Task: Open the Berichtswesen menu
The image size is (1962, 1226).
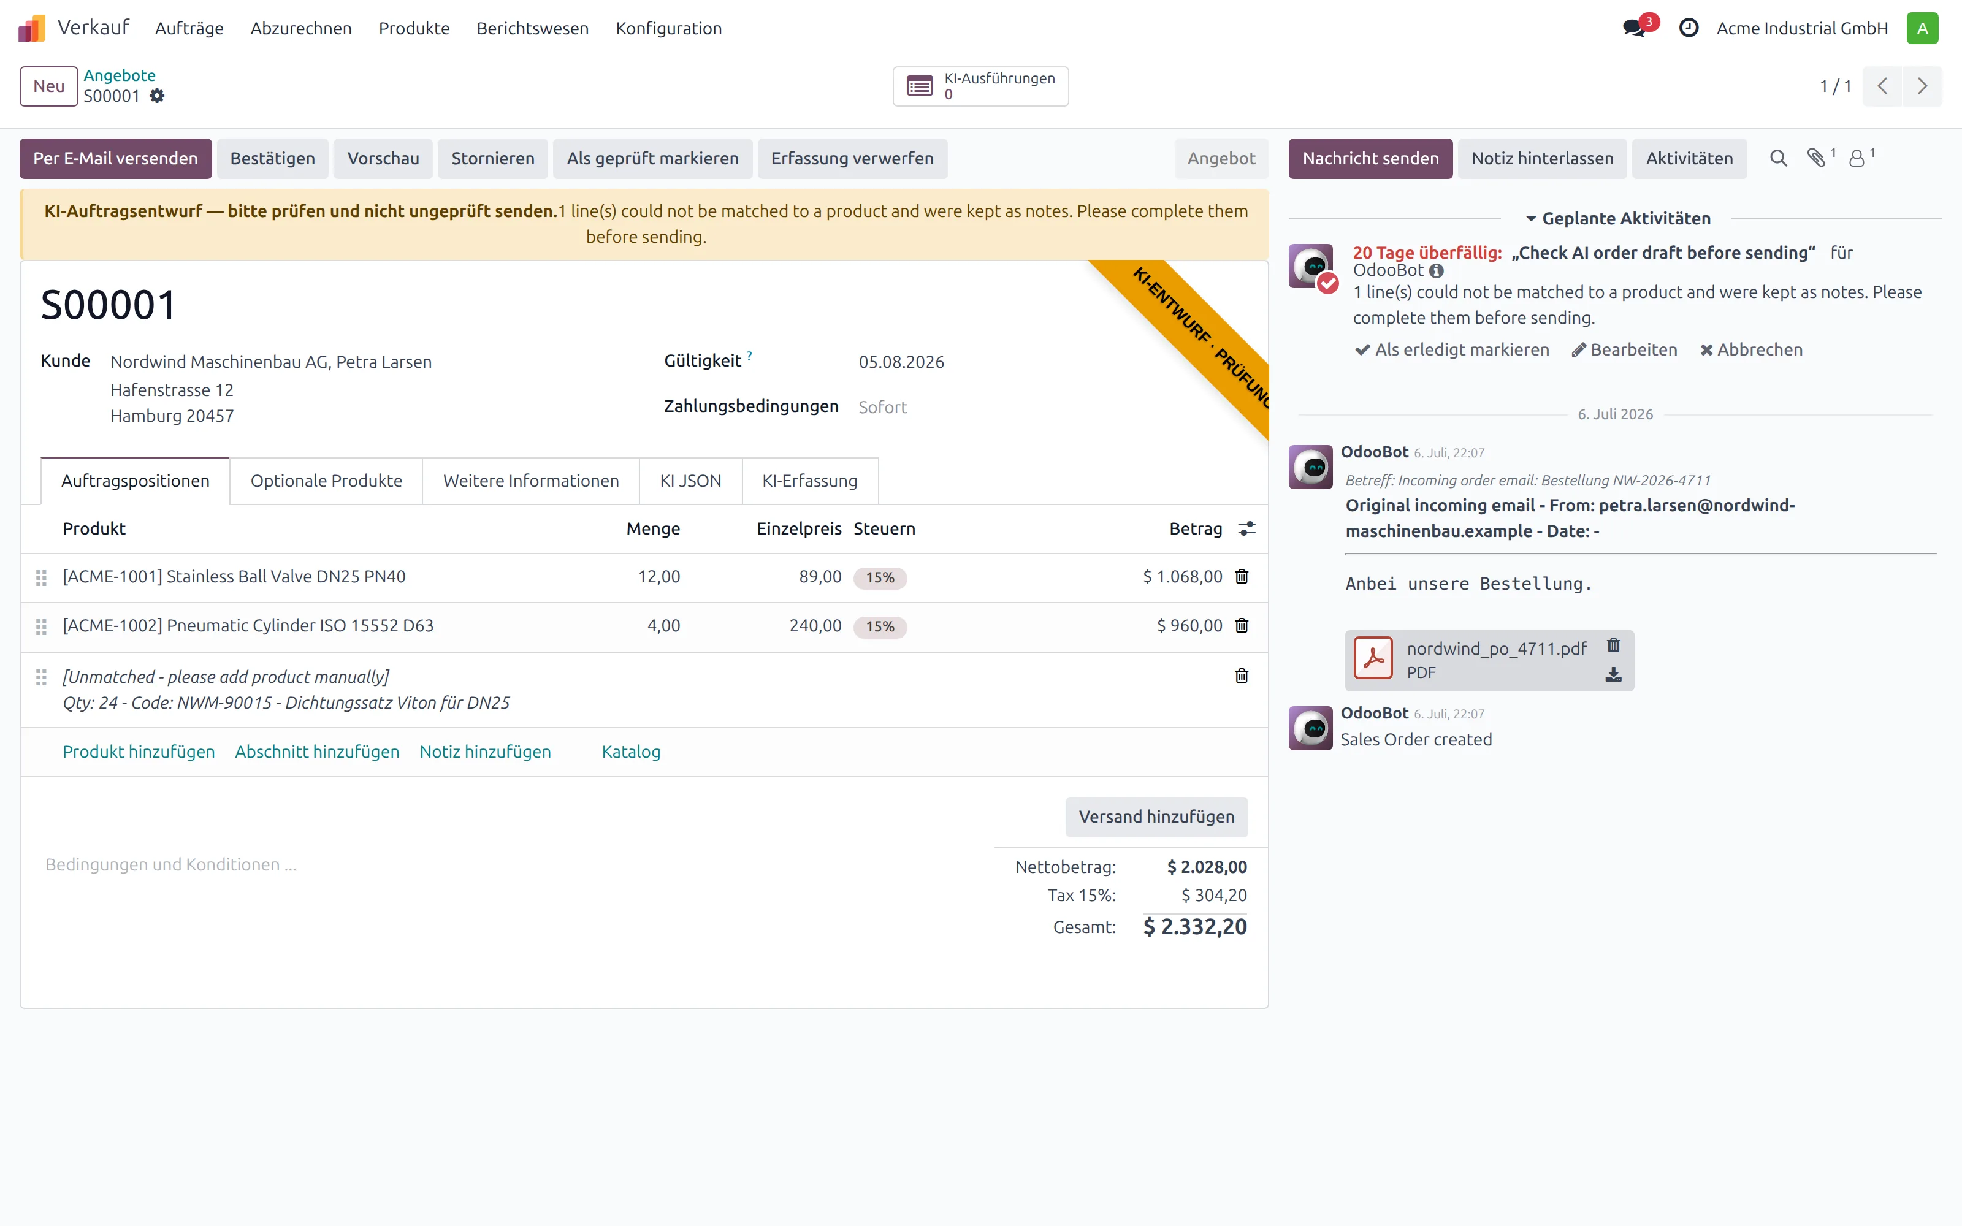Action: click(x=533, y=28)
